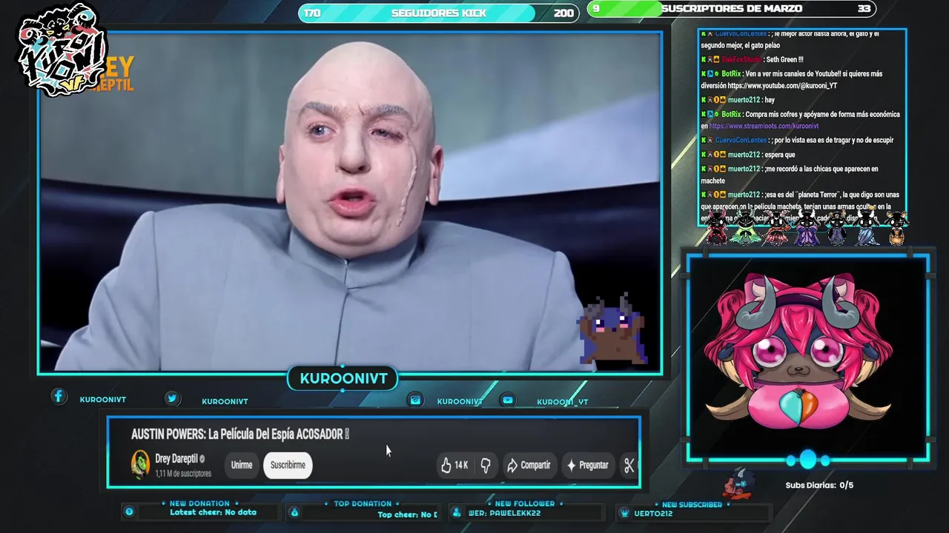
Task: Click the Austin Powers video frame
Action: tap(350, 202)
